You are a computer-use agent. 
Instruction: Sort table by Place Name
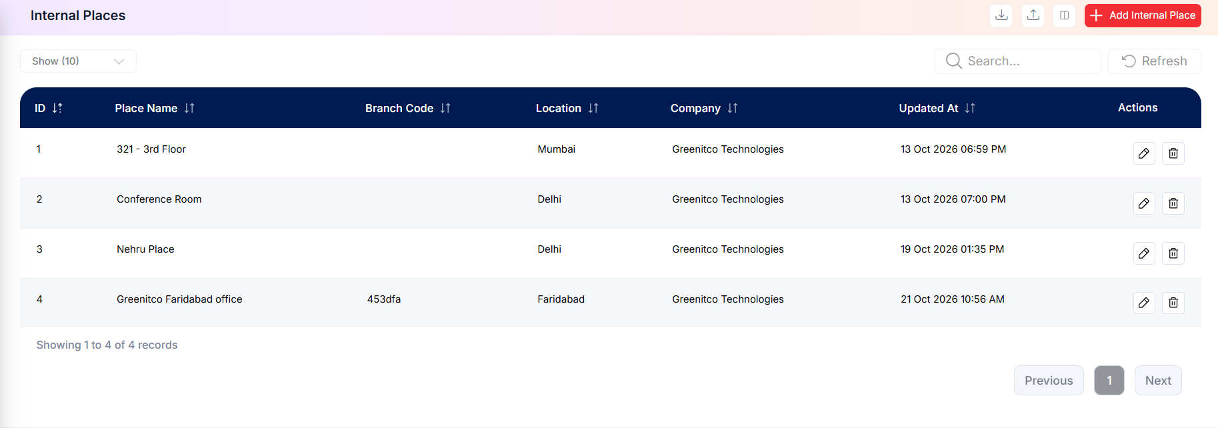click(189, 108)
